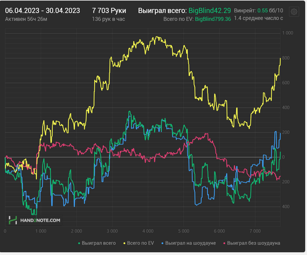Click the '7 000' x-axis label

click(255, 231)
